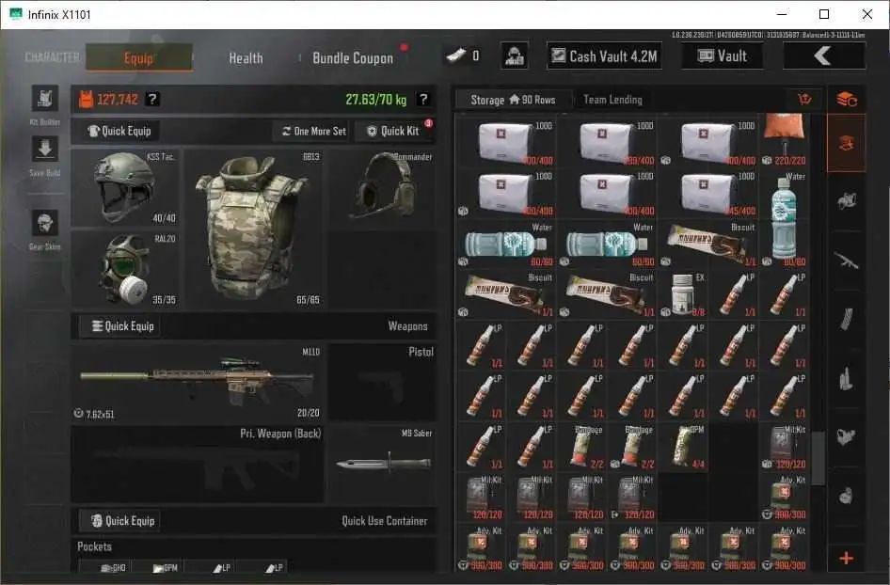This screenshot has height=585, width=890.
Task: Select the EX pill bottle in storage
Action: pos(683,294)
